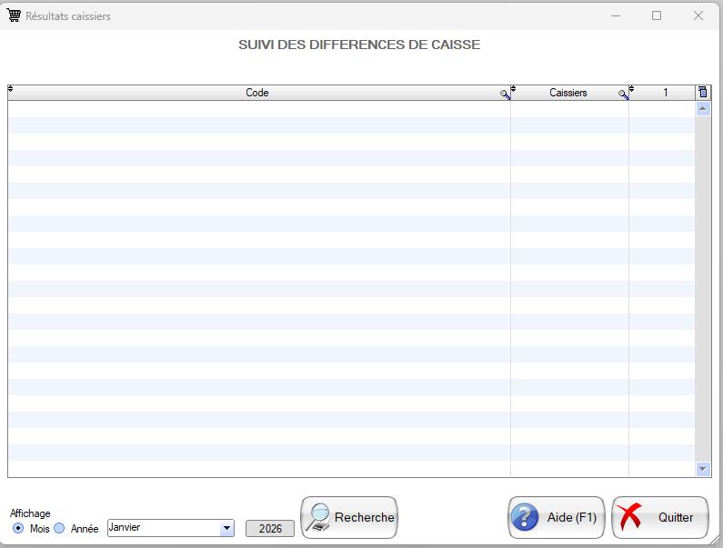723x548 pixels.
Task: Open the Janvier month dropdown arrow
Action: click(x=226, y=528)
